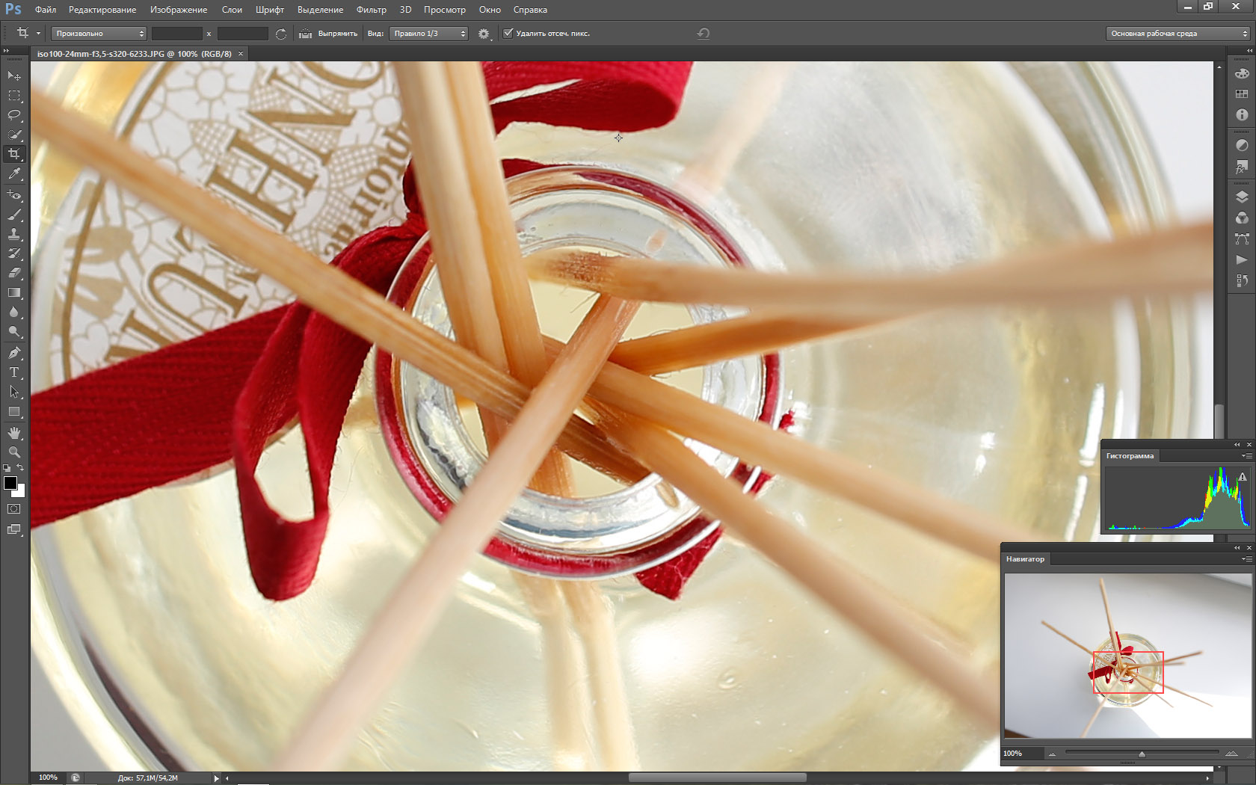Expand the Правило 1/3 view dropdown
Screen dimensions: 1256x785
[429, 34]
